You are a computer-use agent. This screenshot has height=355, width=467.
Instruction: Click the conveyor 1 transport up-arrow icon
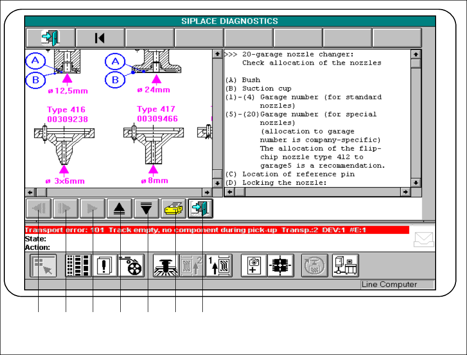pos(219,265)
